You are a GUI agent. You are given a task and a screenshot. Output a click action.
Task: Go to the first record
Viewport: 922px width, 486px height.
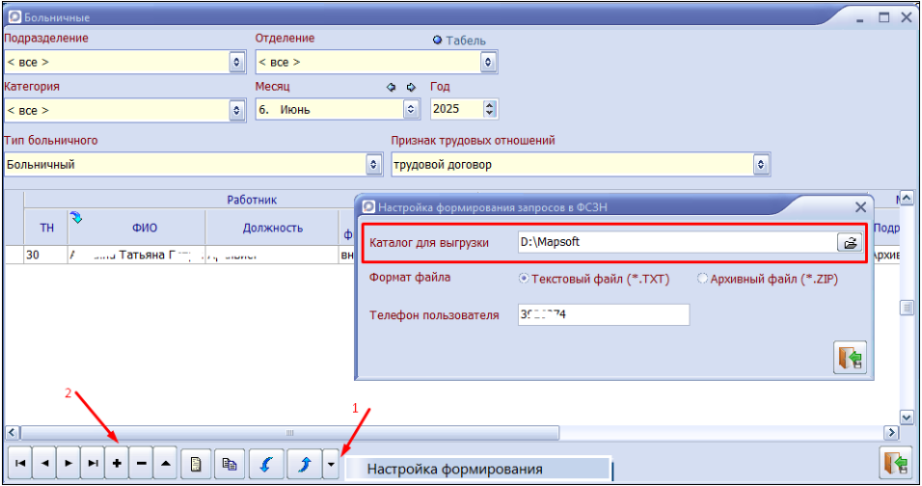(20, 464)
